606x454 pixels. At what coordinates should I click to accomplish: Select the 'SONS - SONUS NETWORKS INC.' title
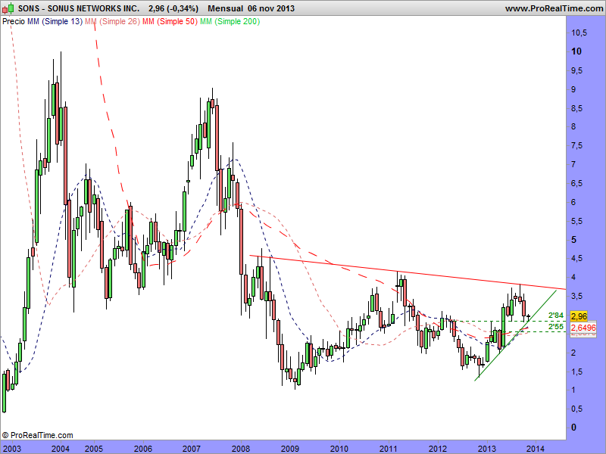click(x=79, y=8)
